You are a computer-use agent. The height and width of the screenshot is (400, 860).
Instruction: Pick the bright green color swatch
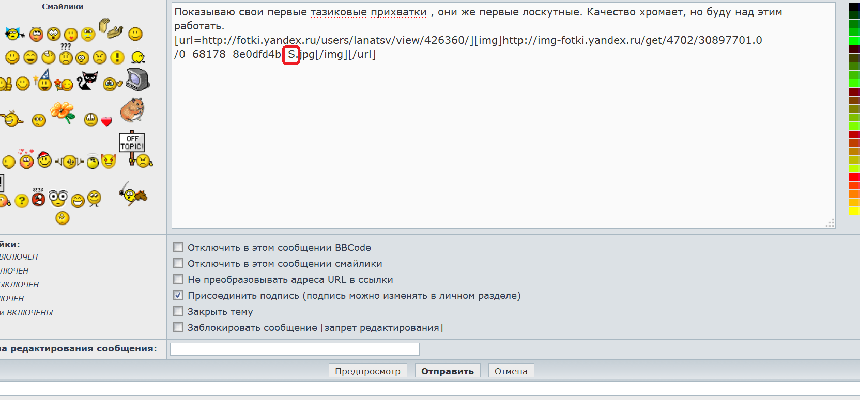coord(854,41)
